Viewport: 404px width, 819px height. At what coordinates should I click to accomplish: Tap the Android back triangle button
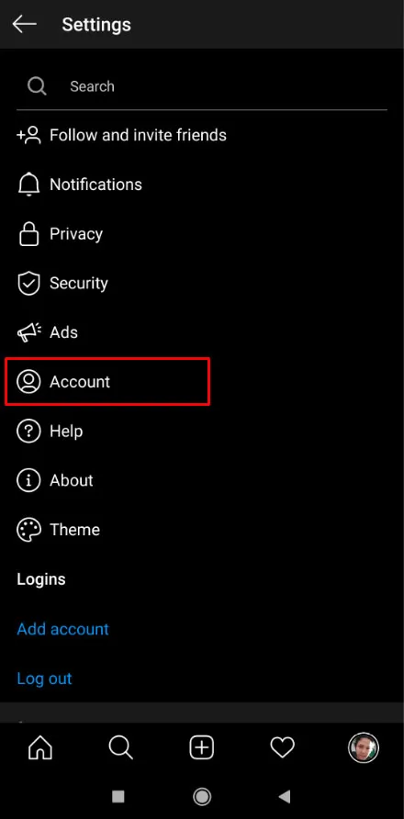click(x=285, y=797)
